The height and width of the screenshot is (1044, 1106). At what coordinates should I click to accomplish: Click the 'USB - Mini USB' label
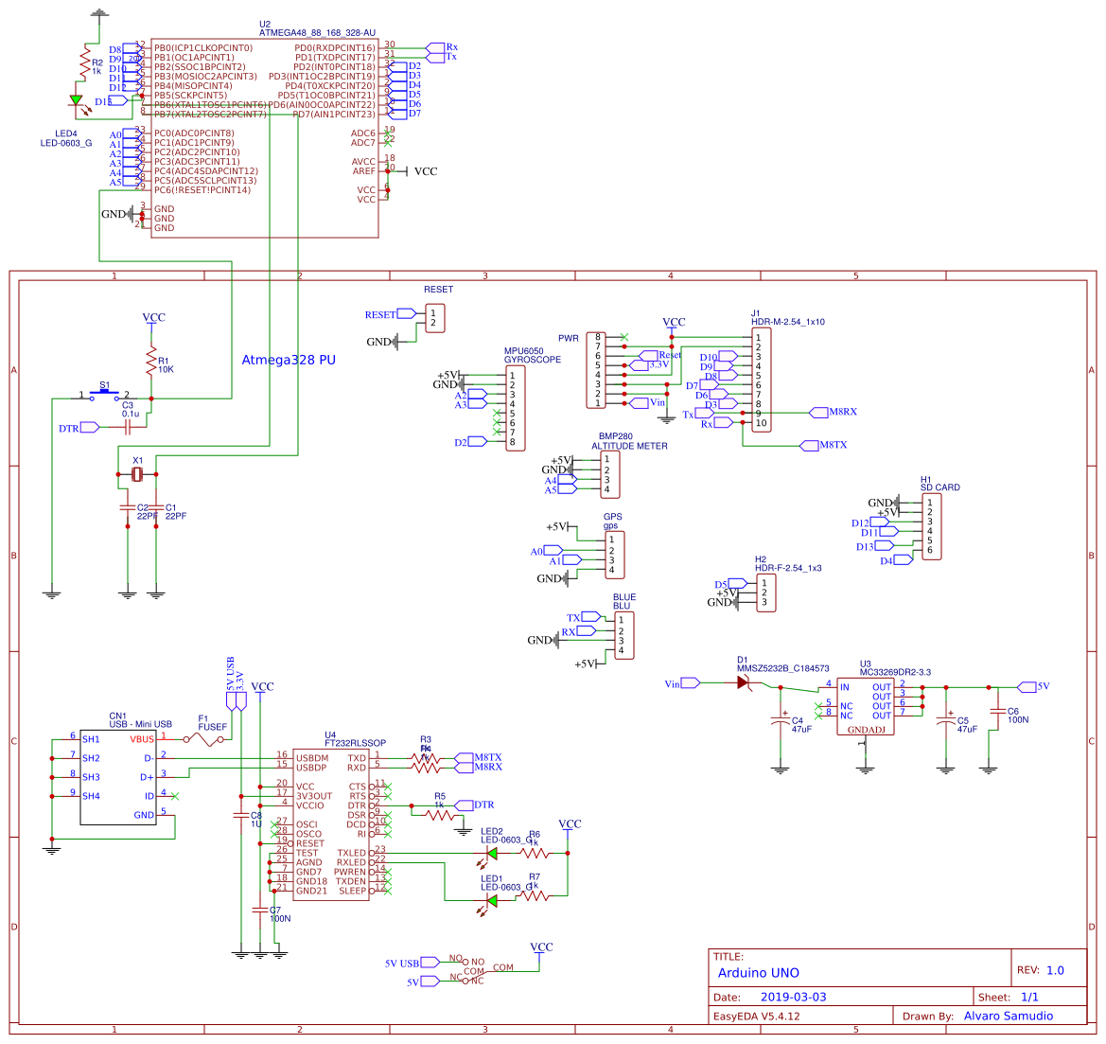(x=140, y=724)
